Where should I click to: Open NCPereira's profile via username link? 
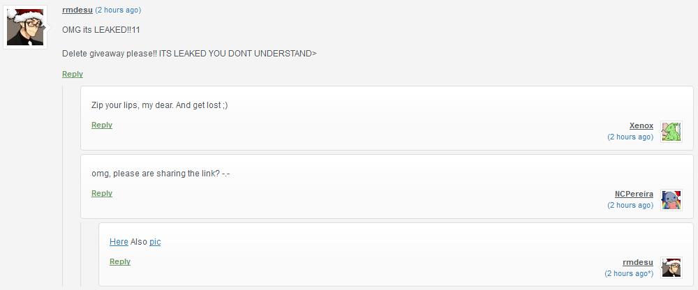[x=634, y=194]
